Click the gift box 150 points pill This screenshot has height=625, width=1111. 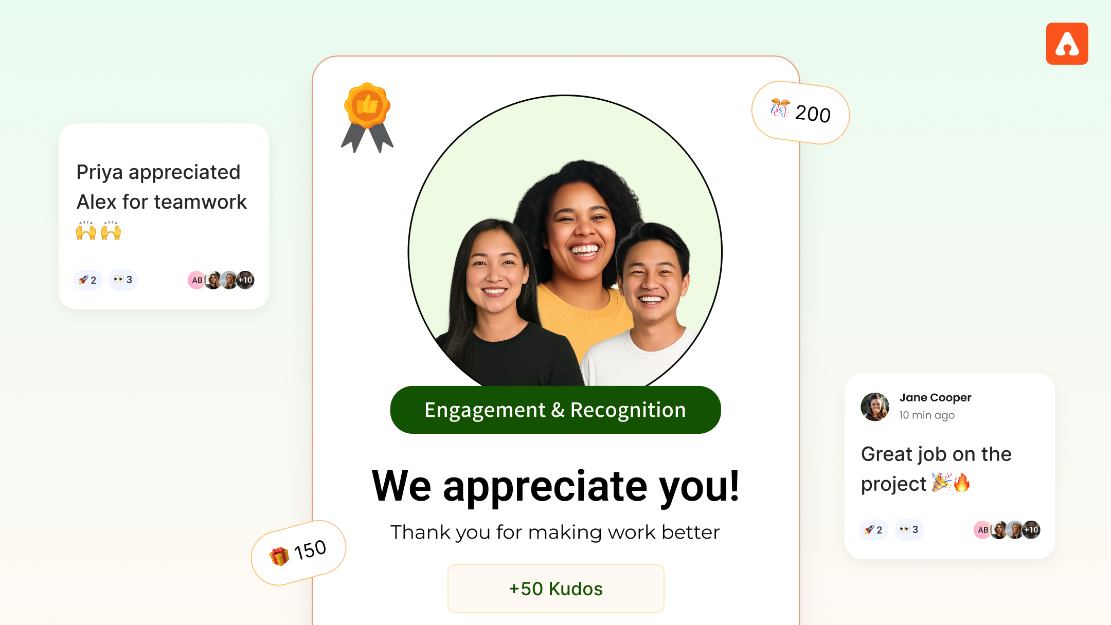(298, 553)
